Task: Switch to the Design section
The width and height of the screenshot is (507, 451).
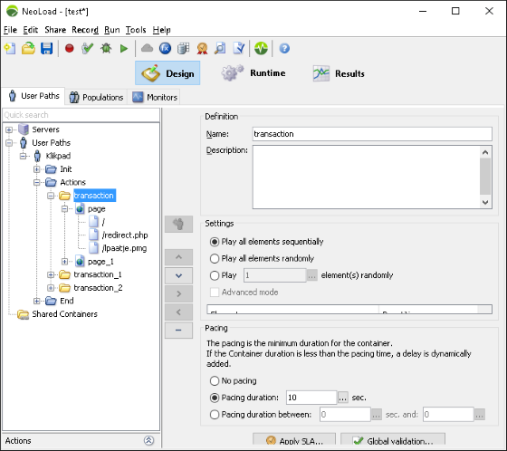Action: point(167,73)
